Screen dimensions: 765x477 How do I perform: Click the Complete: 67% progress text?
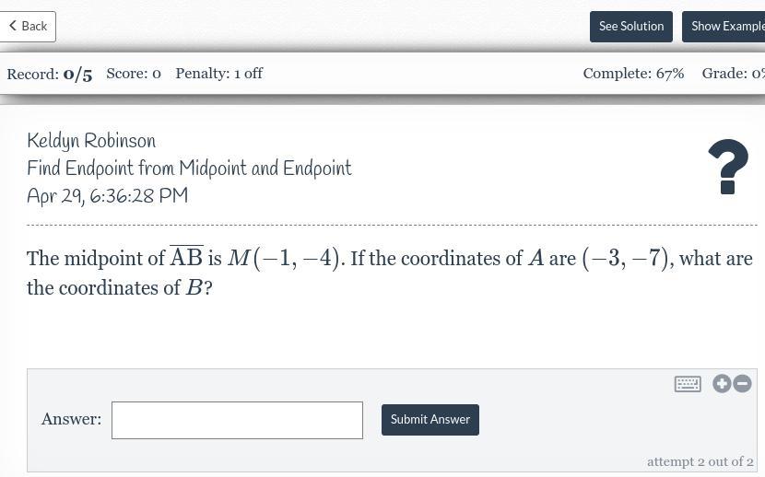(633, 74)
